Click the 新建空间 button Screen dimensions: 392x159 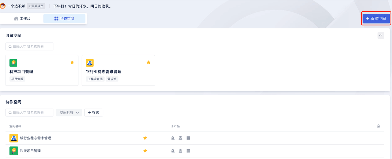tap(376, 19)
